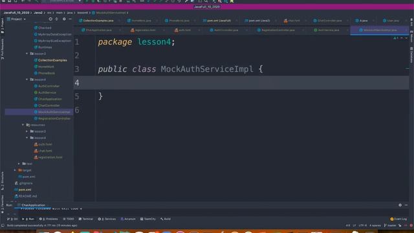This screenshot has height=233, width=414.
Task: Select MockAuthServiceImpl in project tree
Action: [52, 112]
